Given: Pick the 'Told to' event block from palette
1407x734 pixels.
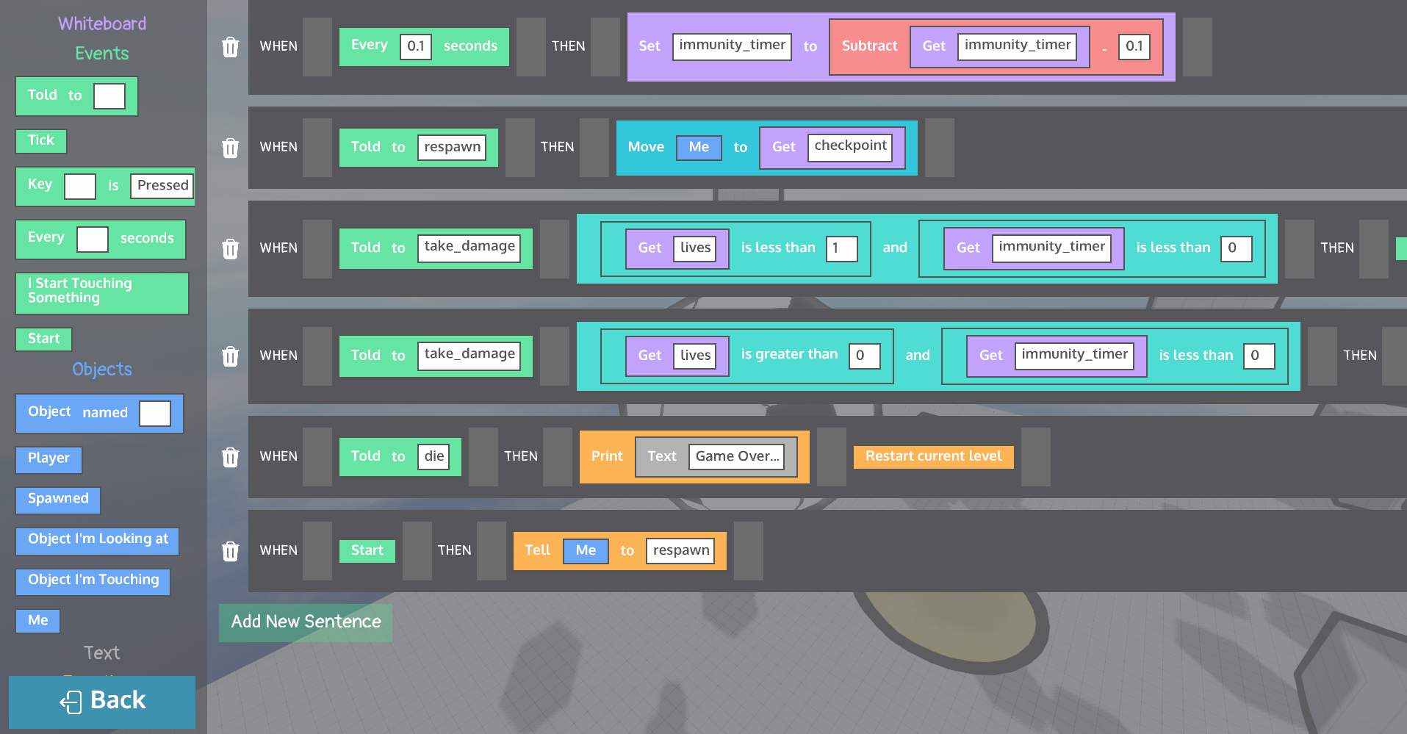Looking at the screenshot, I should (76, 96).
